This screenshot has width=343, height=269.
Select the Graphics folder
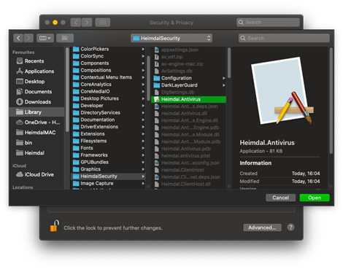click(x=108, y=169)
